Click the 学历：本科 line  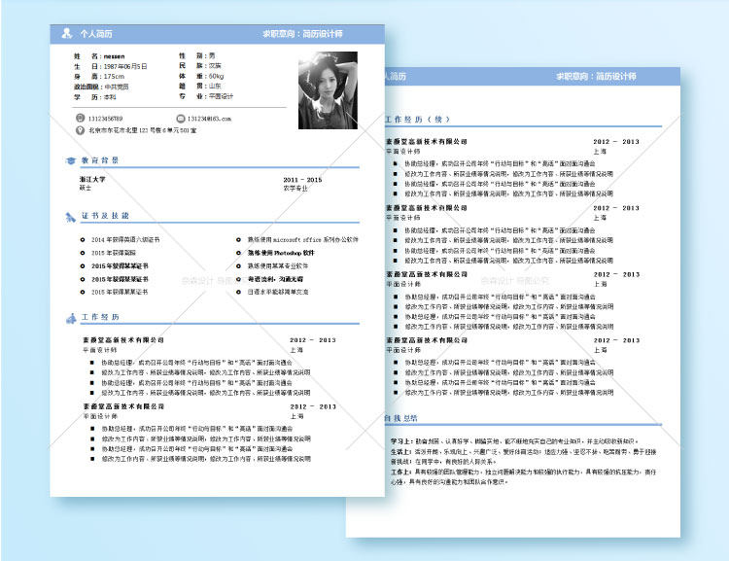pos(95,97)
